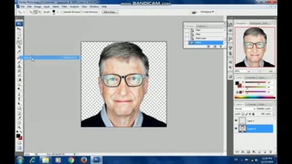292x164 pixels.
Task: Open the blend mode Normal dropdown
Action: click(x=245, y=108)
